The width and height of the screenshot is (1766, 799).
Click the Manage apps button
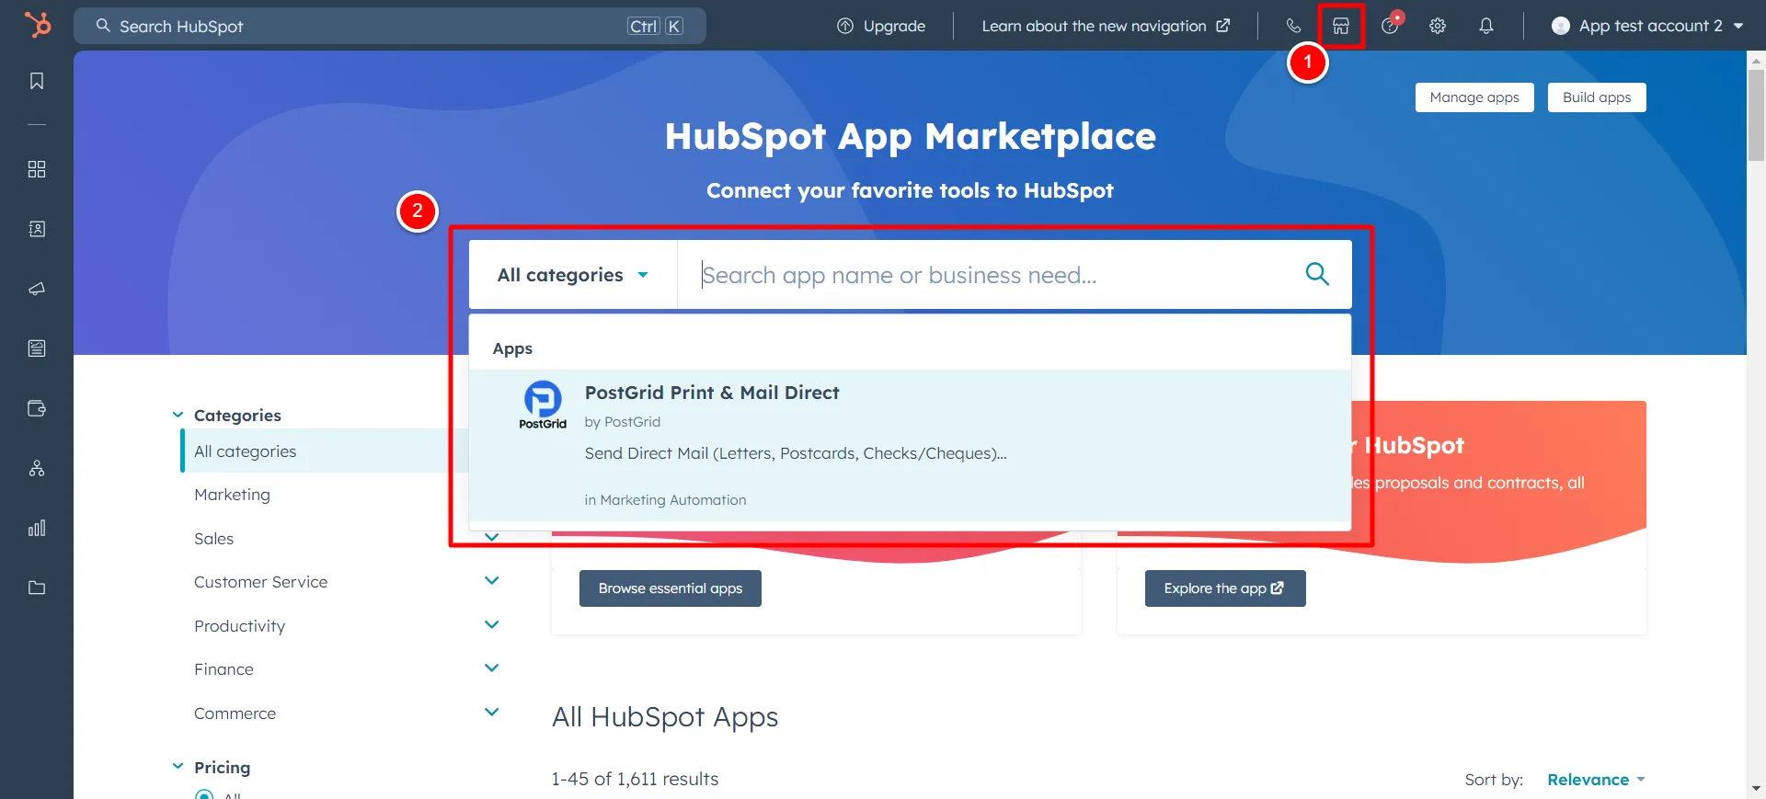pos(1474,97)
